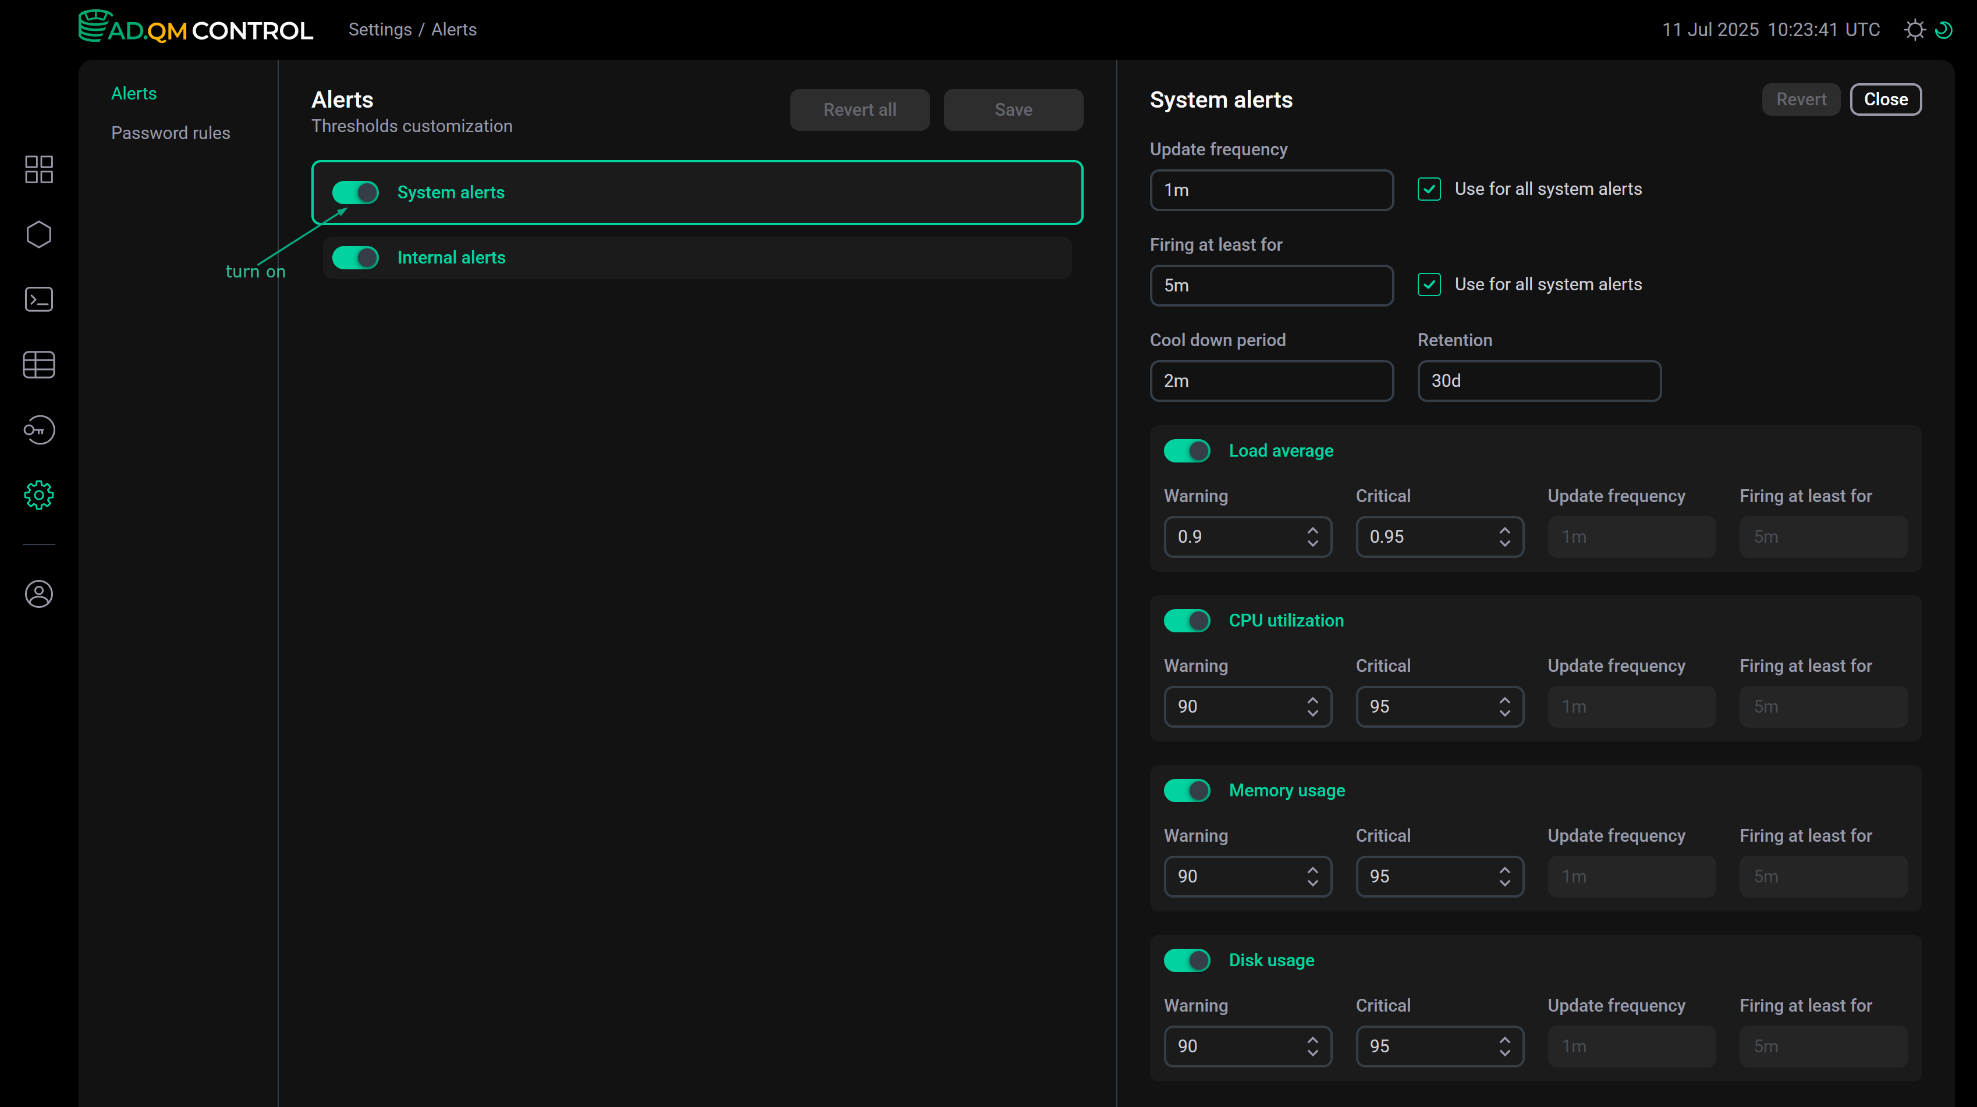The width and height of the screenshot is (1977, 1107).
Task: Save the alert thresholds
Action: click(x=1013, y=109)
